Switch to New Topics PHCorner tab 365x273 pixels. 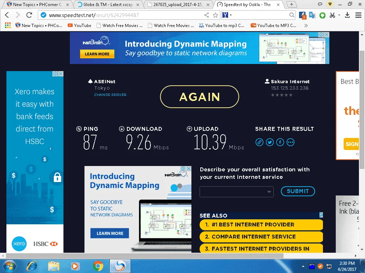point(37,4)
